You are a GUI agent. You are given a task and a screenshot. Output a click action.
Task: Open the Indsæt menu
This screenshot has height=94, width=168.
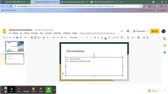click(x=26, y=33)
